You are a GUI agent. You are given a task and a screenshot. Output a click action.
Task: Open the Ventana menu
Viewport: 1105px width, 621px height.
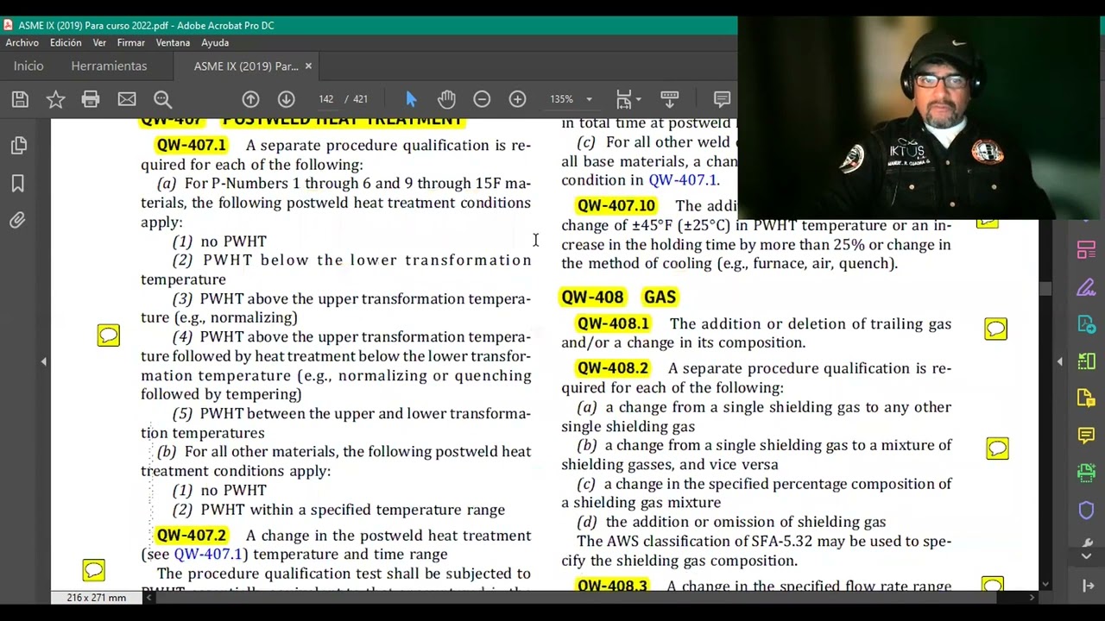coord(173,43)
